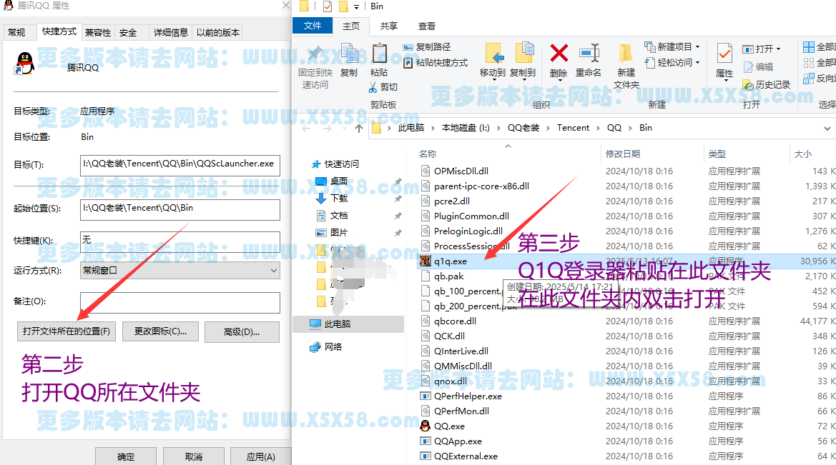Click the Delete red X icon in ribbon

point(559,54)
